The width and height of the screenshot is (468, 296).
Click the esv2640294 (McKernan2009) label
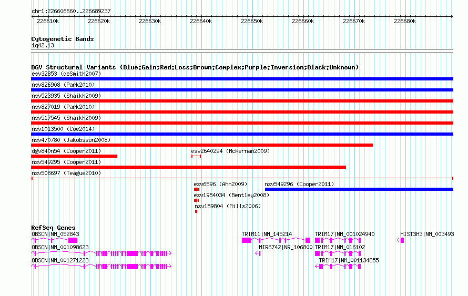pyautogui.click(x=230, y=151)
